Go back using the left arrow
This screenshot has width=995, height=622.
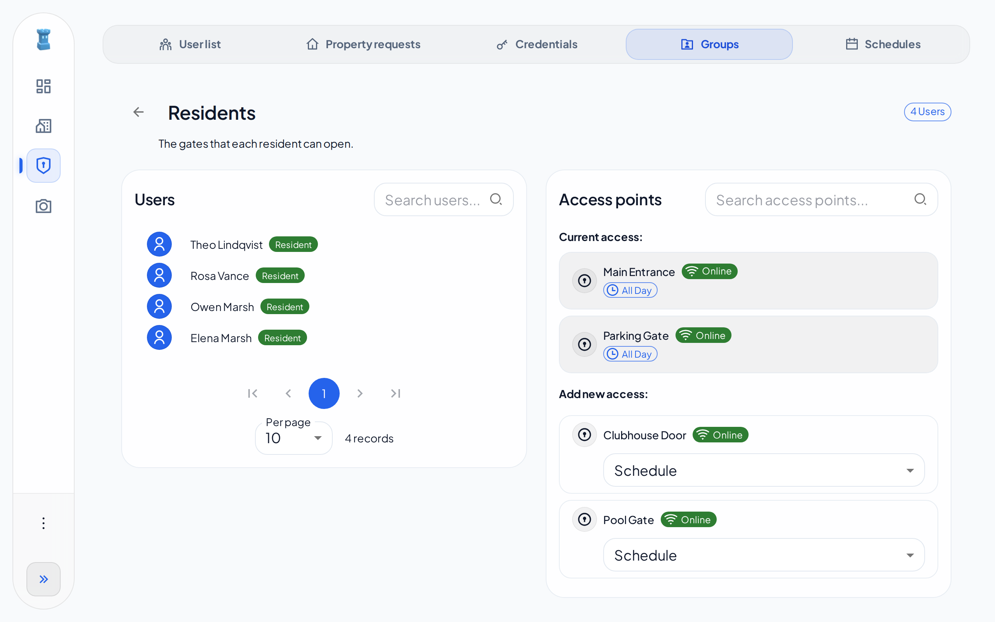tap(138, 112)
